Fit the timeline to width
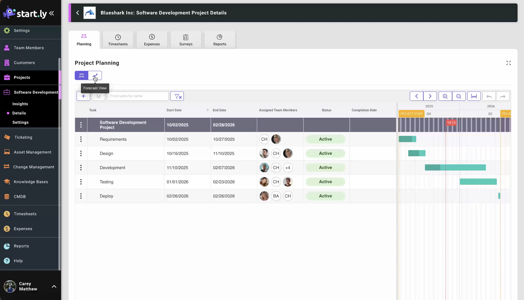Viewport: 524px width, 300px height. tap(474, 96)
